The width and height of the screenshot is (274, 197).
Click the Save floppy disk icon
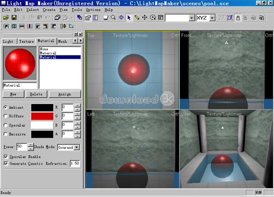pyautogui.click(x=14, y=18)
